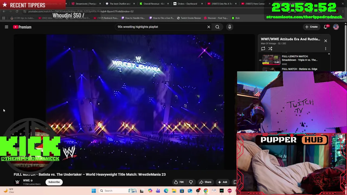Open Outlook from the taskbar

point(190,191)
